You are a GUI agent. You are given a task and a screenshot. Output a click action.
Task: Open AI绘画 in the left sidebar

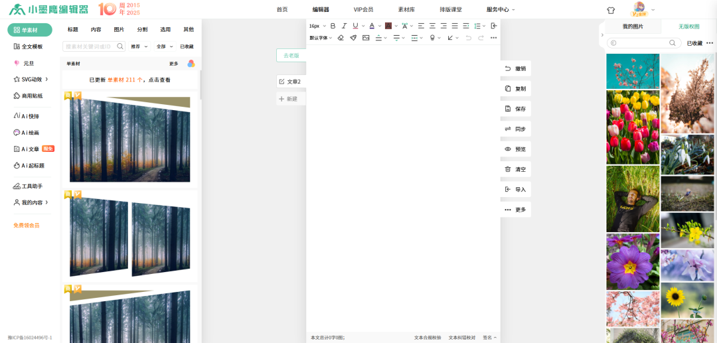27,133
